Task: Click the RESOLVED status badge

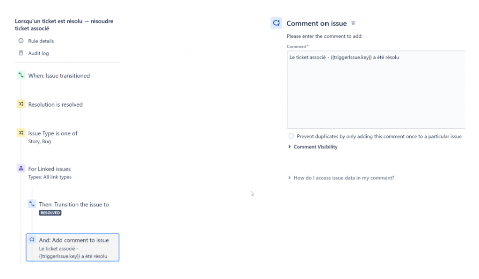Action: [50, 213]
